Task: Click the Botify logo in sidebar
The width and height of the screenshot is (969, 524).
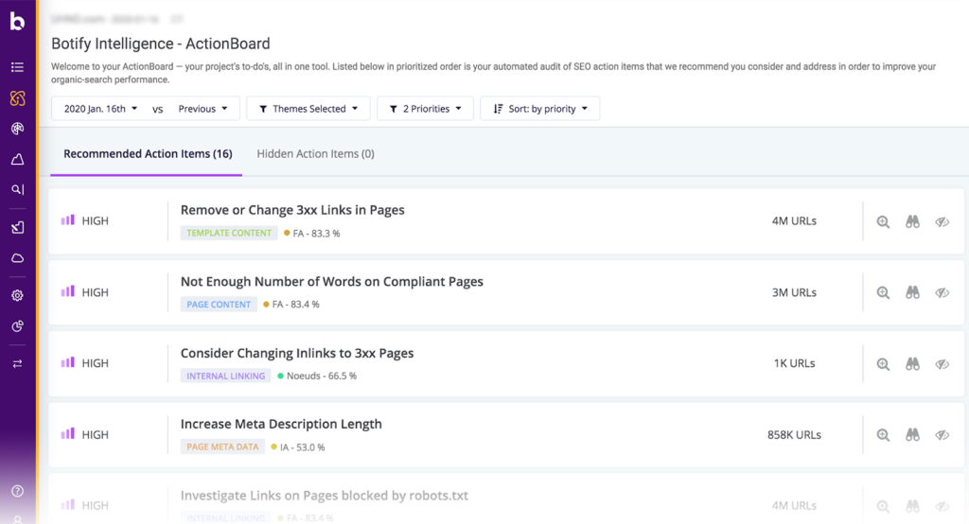Action: [17, 22]
